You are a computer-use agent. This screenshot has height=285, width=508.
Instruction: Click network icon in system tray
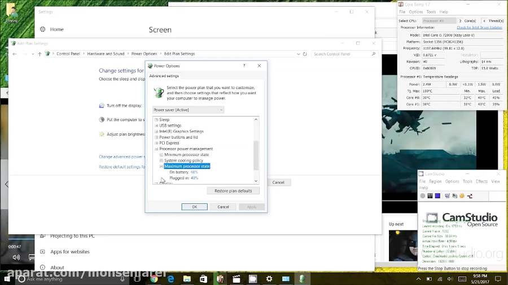[x=440, y=279]
